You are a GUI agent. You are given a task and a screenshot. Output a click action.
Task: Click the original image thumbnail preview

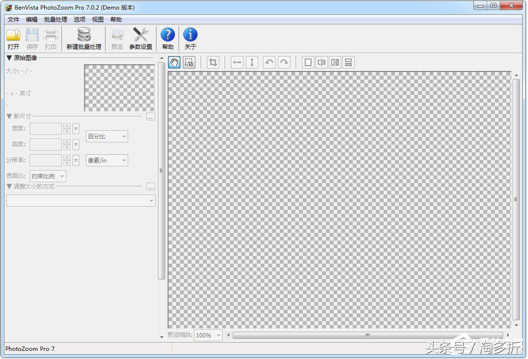point(120,88)
